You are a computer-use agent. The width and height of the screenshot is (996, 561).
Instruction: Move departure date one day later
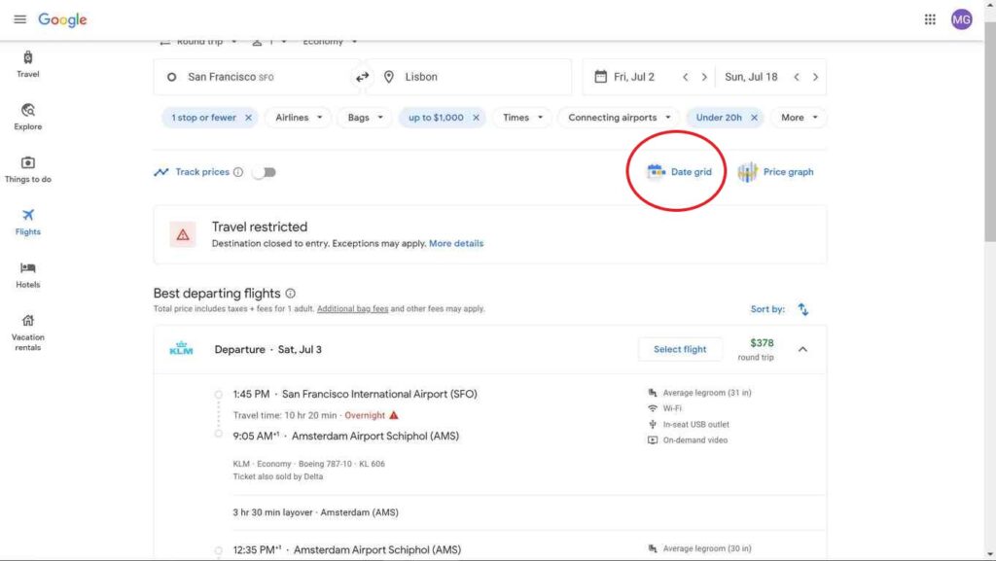pos(704,77)
